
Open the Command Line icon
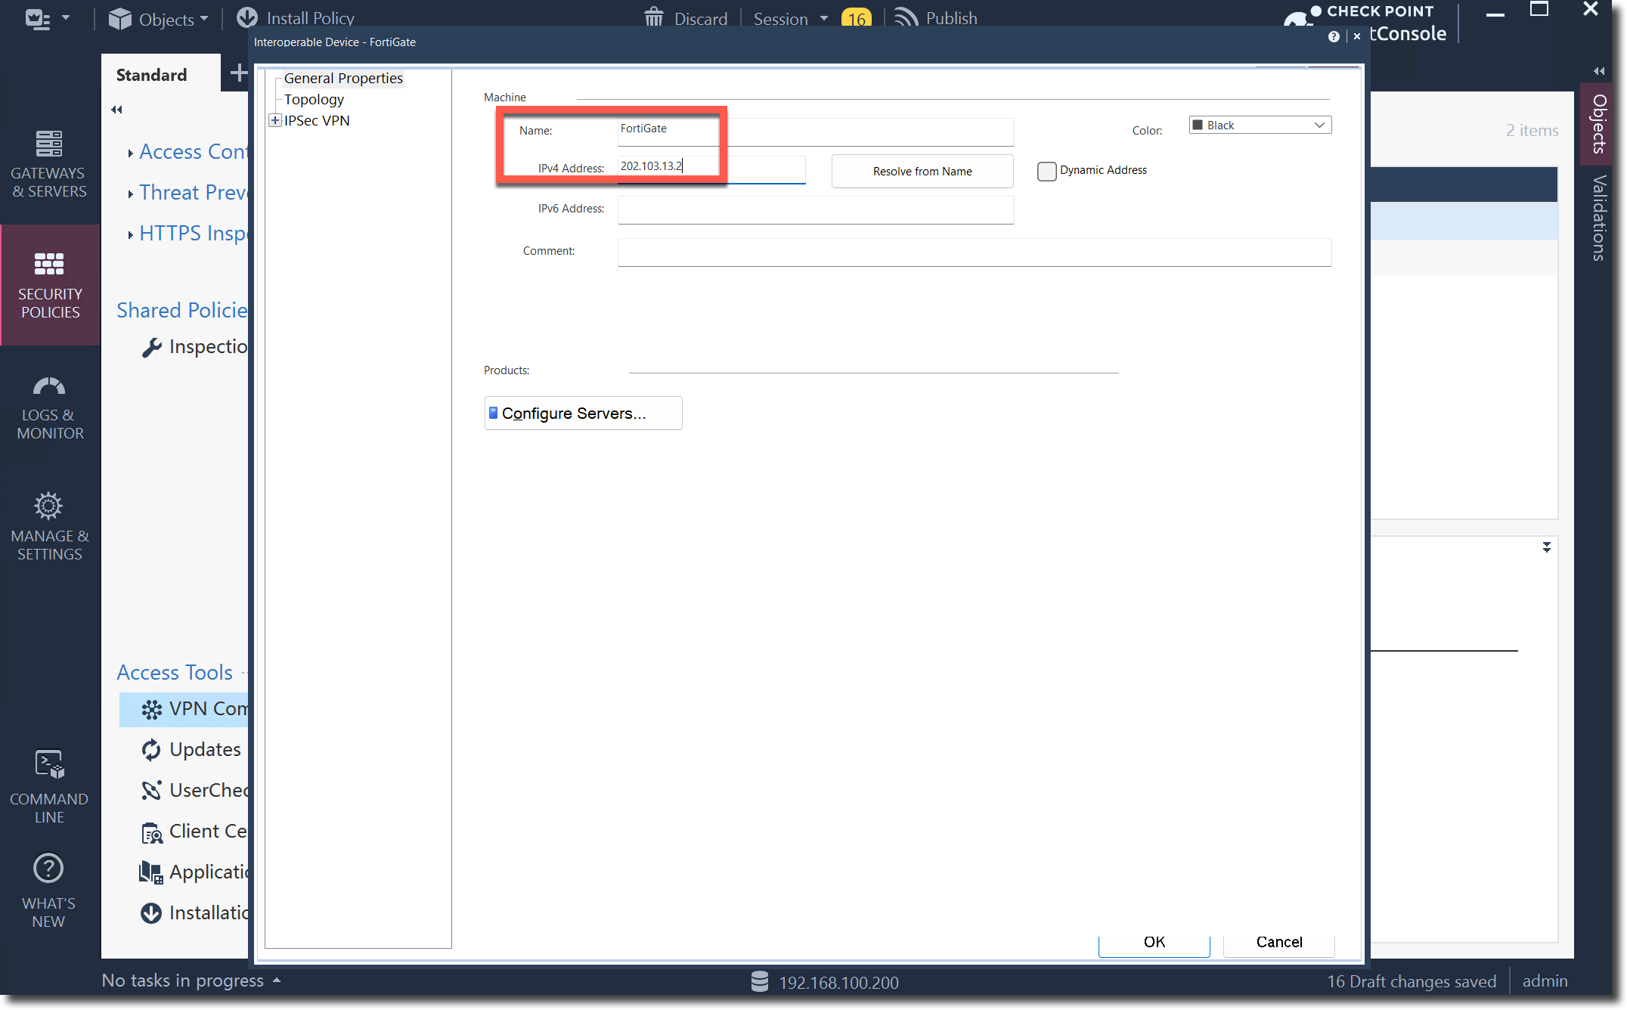click(49, 764)
